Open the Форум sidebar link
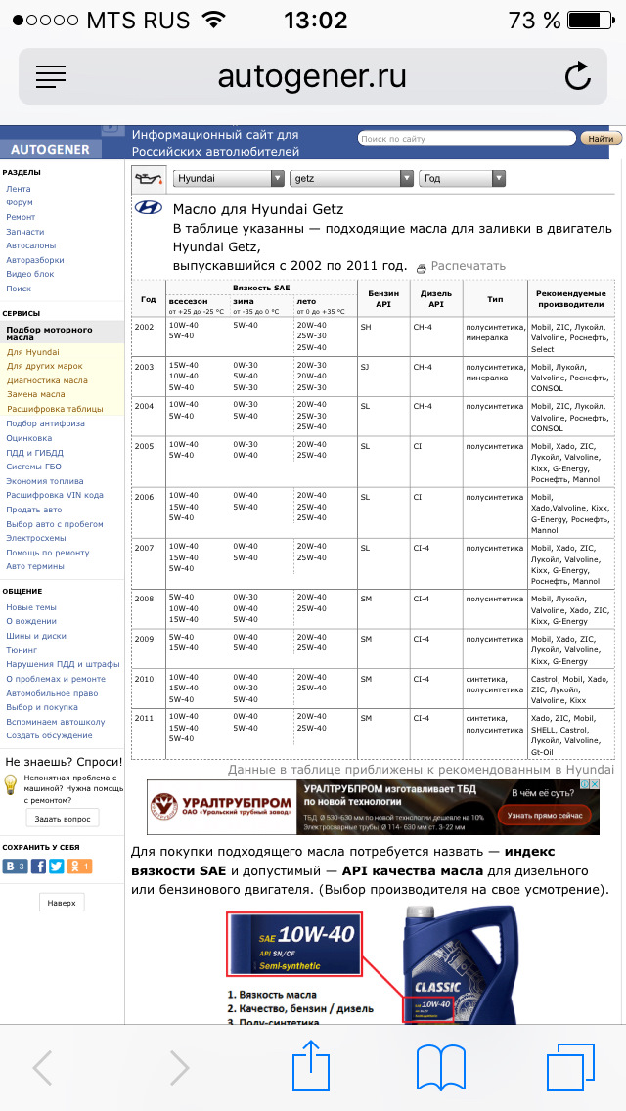 (x=20, y=202)
